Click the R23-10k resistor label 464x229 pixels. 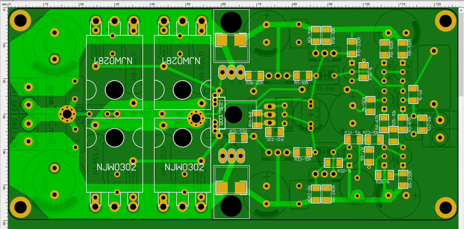pyautogui.click(x=371, y=133)
